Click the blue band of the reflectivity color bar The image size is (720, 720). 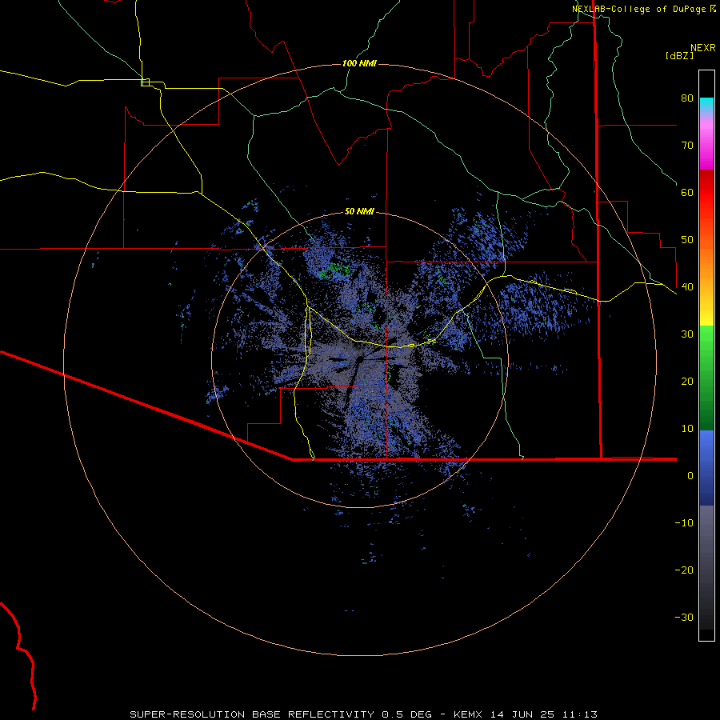pos(706,468)
